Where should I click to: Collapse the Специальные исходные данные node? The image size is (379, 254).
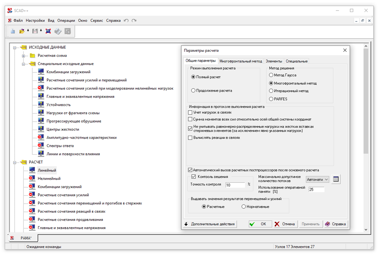click(23, 64)
